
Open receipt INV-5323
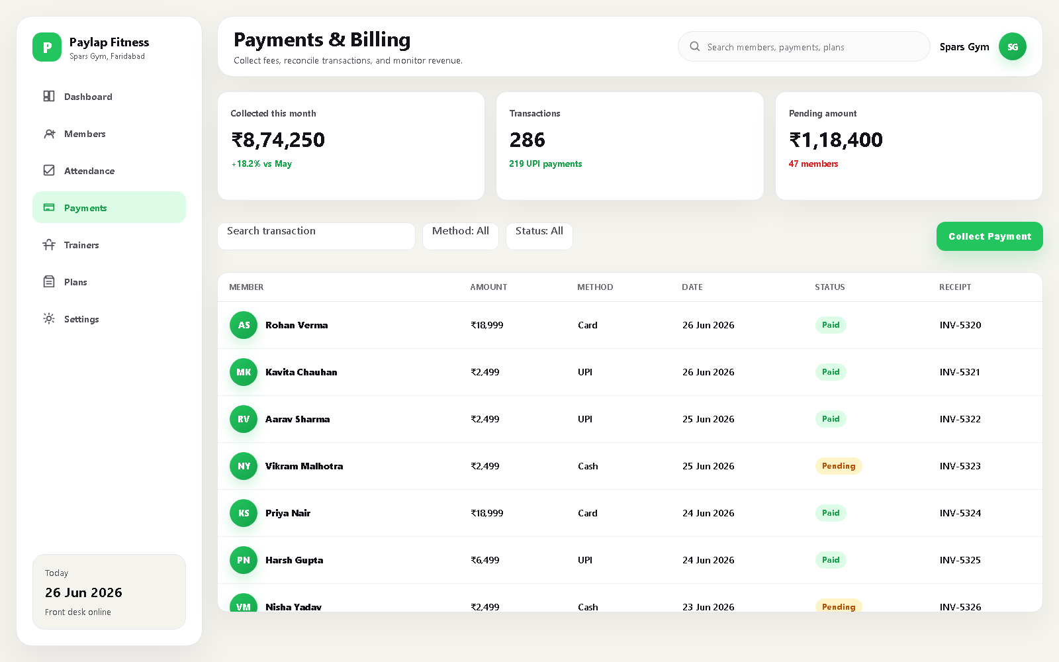coord(960,466)
